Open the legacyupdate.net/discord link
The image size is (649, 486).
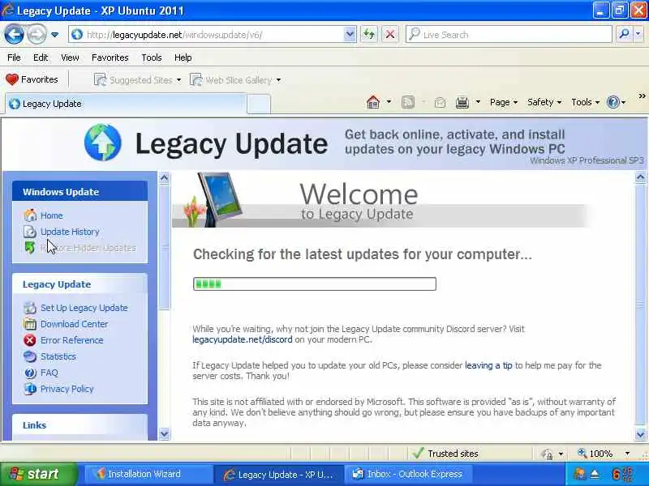[x=242, y=339]
